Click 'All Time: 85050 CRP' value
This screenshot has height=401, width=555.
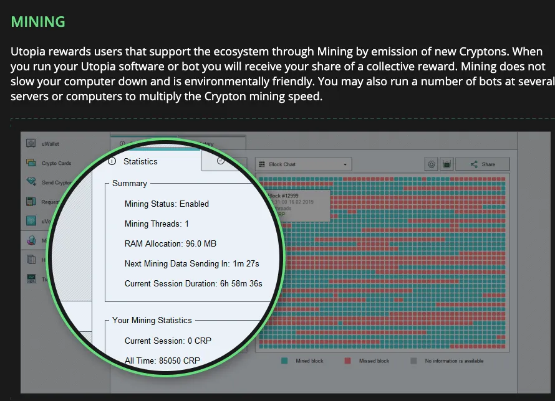click(x=162, y=361)
